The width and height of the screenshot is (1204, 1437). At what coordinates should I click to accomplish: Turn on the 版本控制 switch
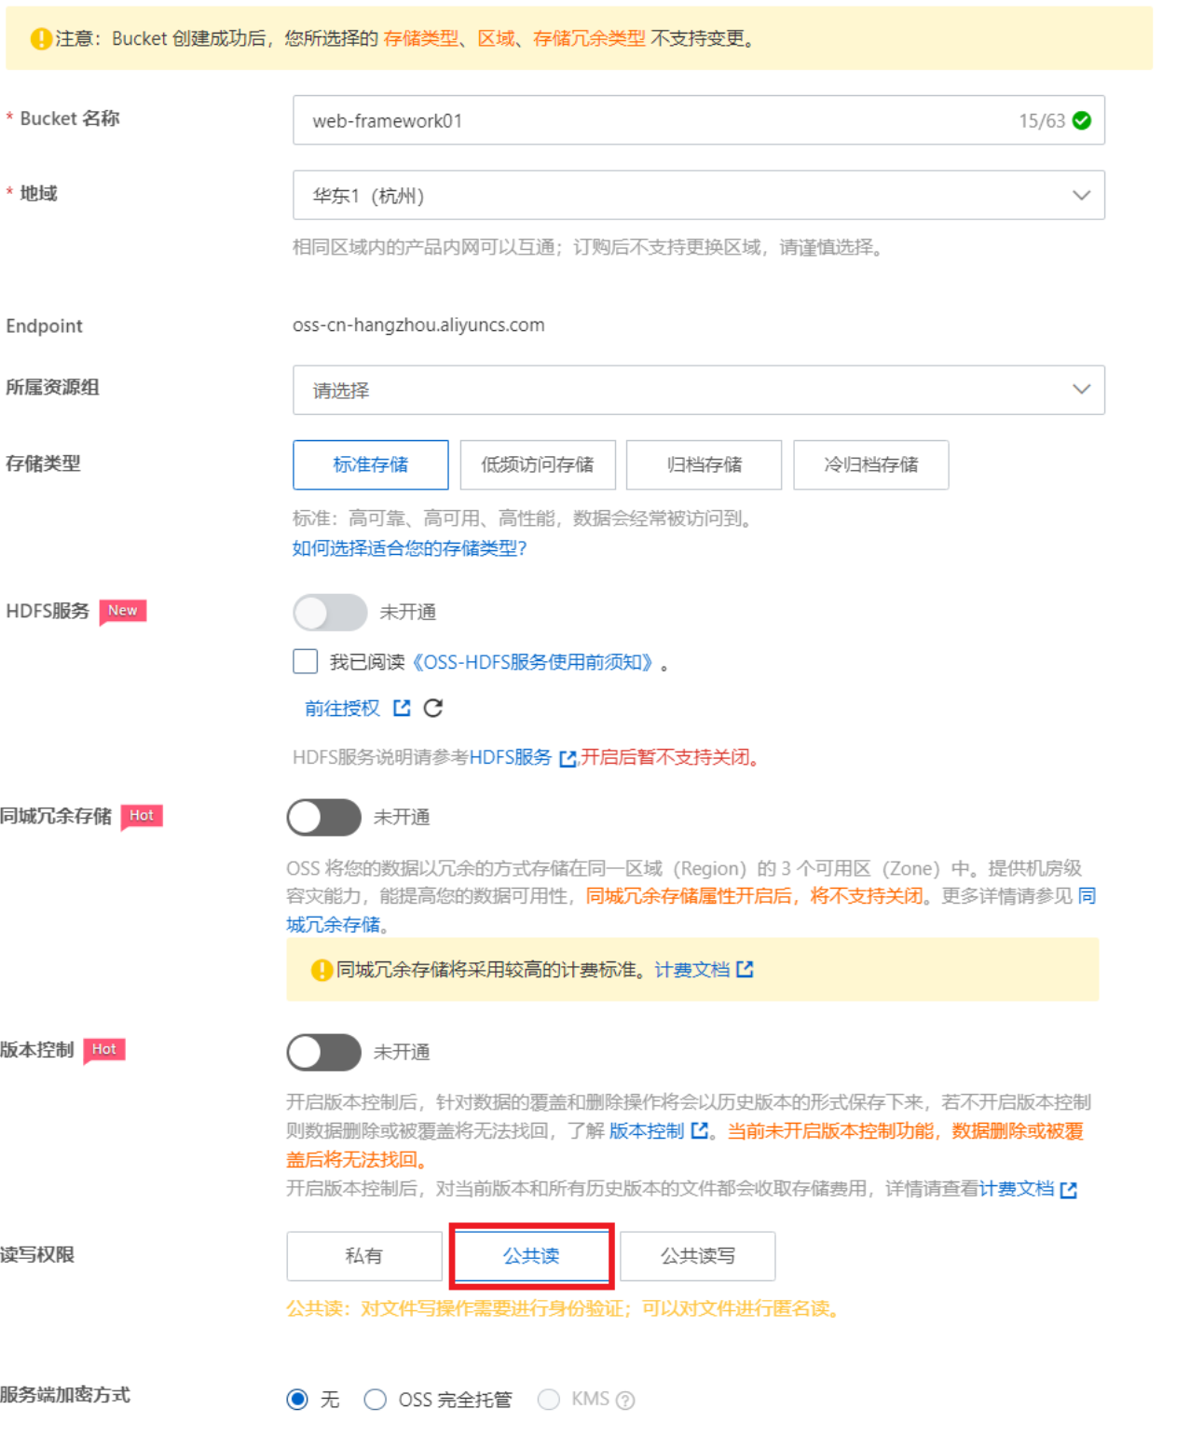(323, 1052)
